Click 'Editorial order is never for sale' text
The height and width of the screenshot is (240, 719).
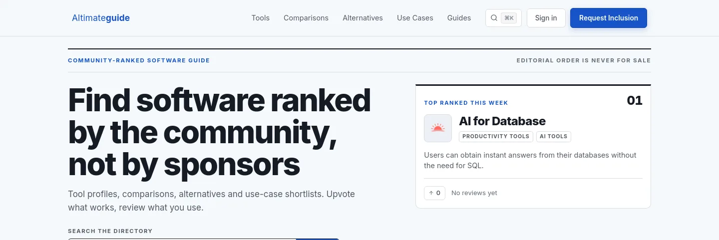coord(584,60)
